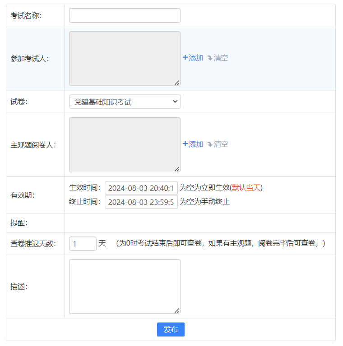
Task: Click inside the gray 参加考试人 textarea
Action: [x=125, y=58]
